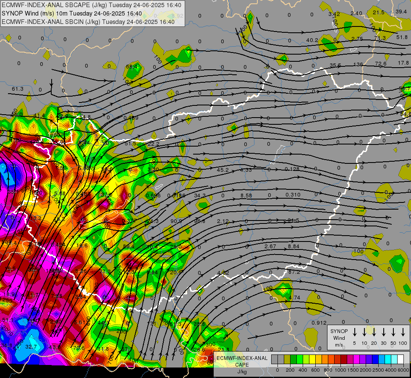Click the map value 136
The image size is (411, 378).
(x=358, y=64)
